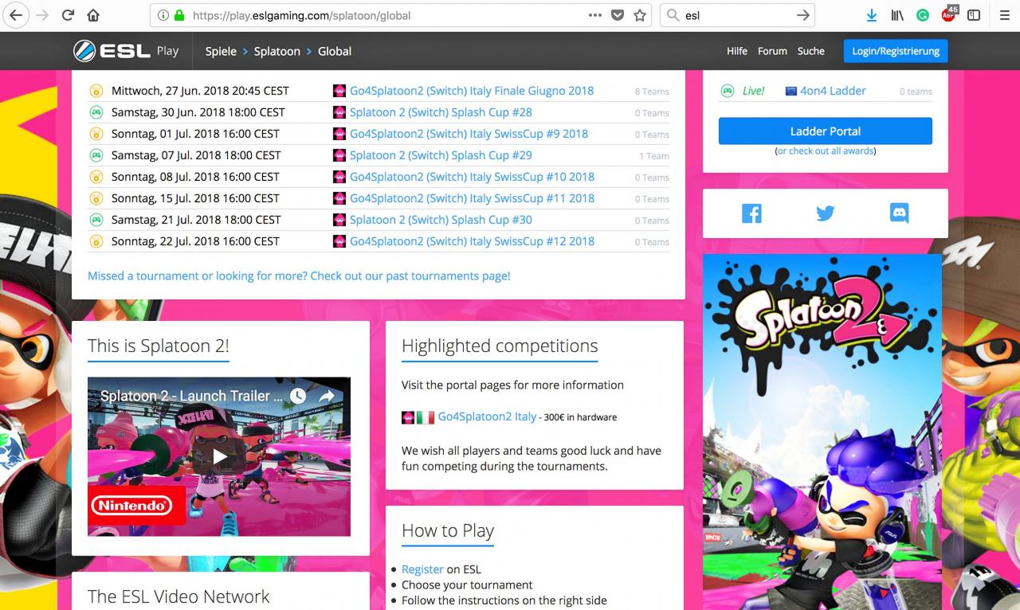This screenshot has height=610, width=1020.
Task: Open Go4Splatoon2 Italy Finale Giugno 2018
Action: [472, 91]
